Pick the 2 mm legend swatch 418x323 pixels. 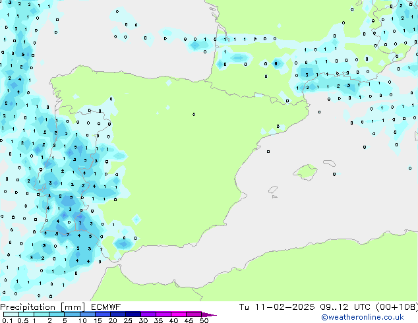pos(57,314)
